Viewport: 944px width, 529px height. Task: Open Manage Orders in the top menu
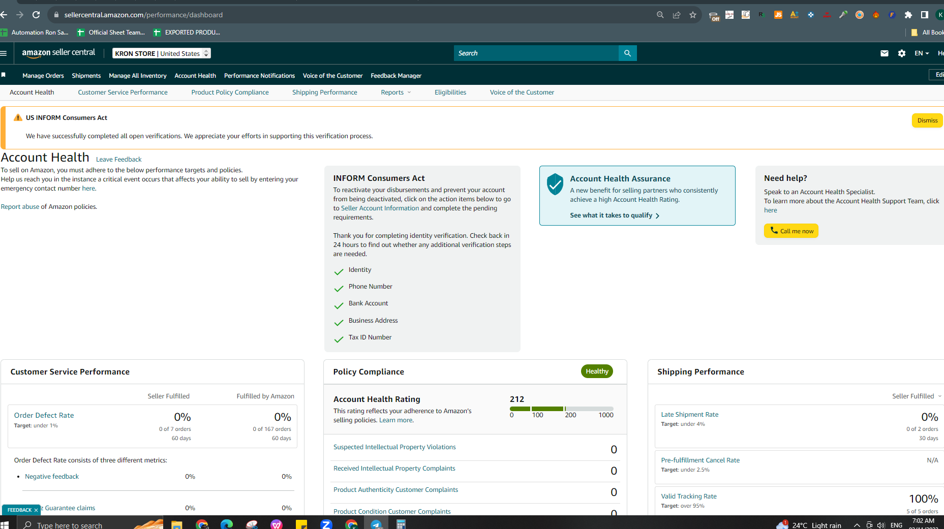[x=43, y=76]
